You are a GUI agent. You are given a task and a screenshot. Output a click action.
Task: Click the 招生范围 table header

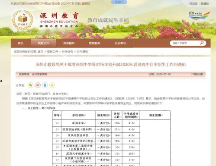[155, 115]
